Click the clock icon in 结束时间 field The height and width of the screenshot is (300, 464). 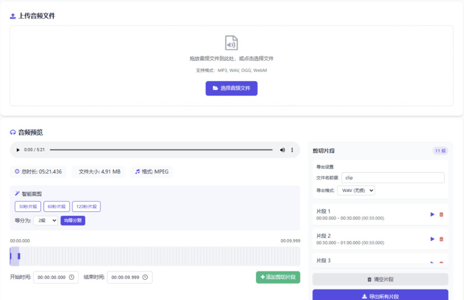coord(145,277)
